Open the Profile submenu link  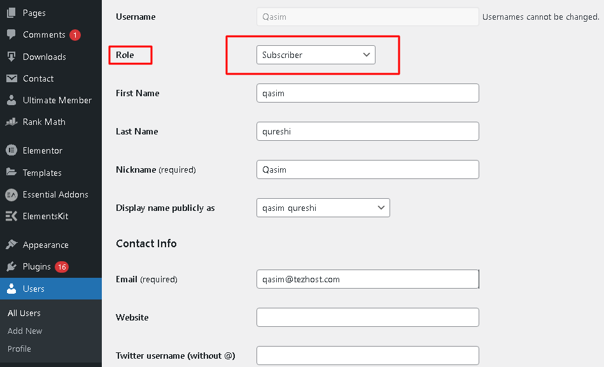tap(19, 349)
